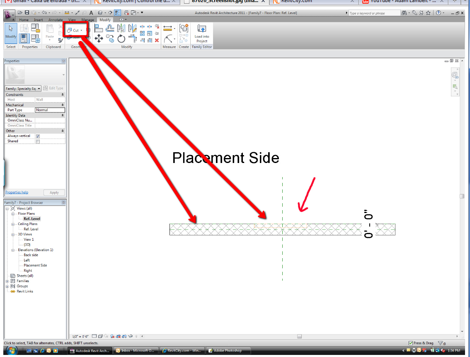Select Trim/Extend to Corner tool

[132, 38]
